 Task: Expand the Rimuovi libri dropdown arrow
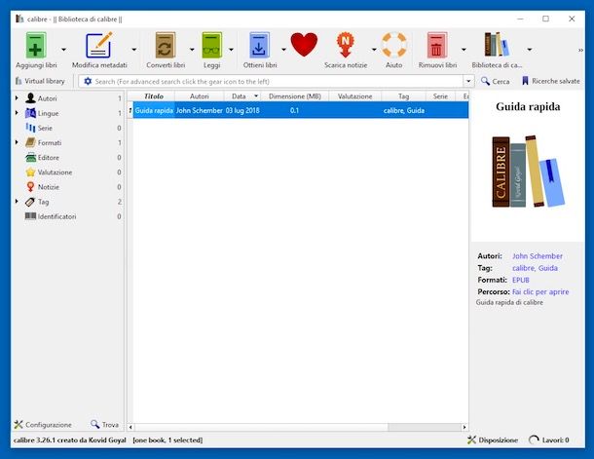click(464, 50)
